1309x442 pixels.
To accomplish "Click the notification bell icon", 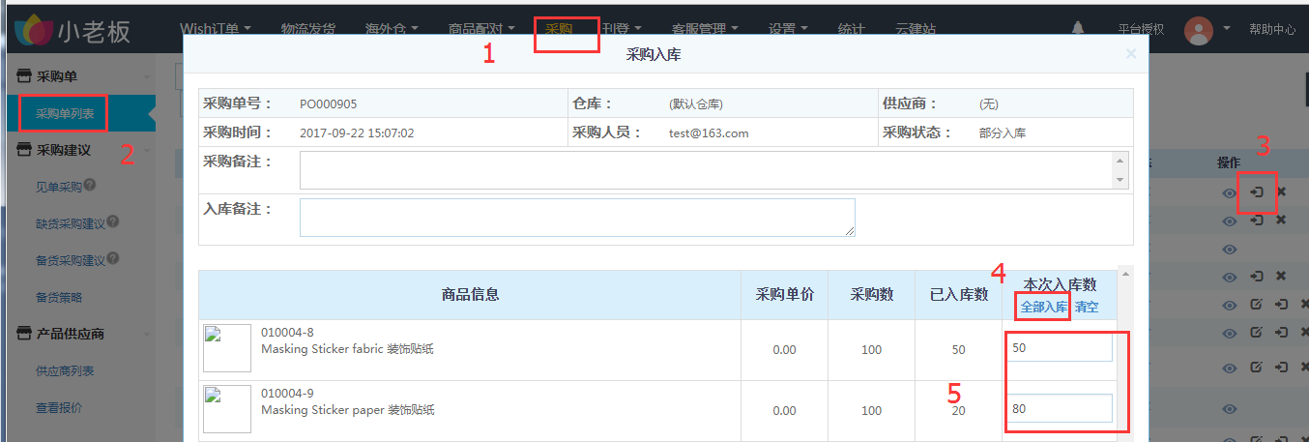I will pyautogui.click(x=1078, y=28).
